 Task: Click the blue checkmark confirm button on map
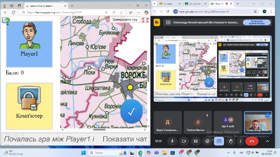[131, 111]
